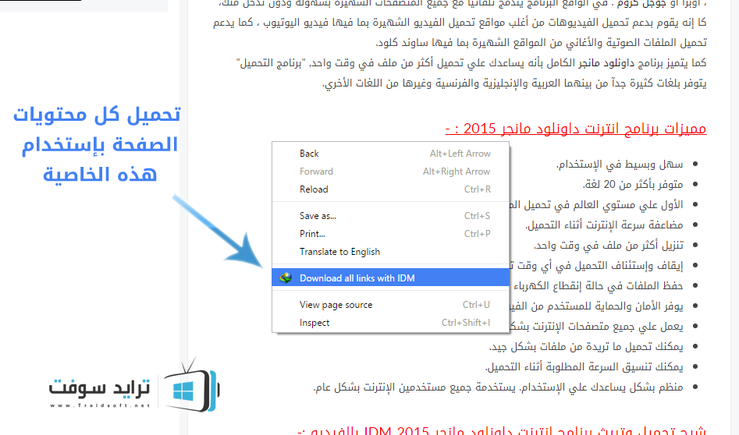
Task: Click the www.Traidsoft.net URL text
Action: [100, 405]
